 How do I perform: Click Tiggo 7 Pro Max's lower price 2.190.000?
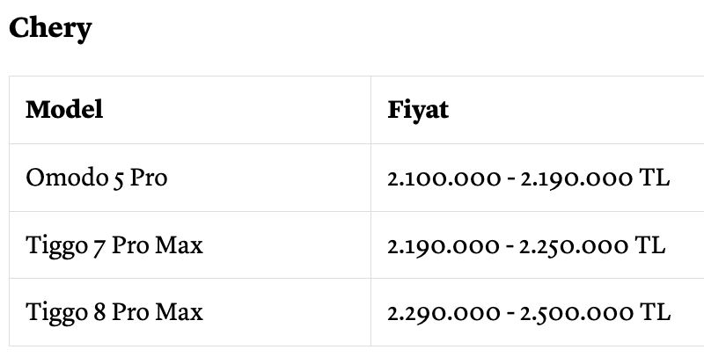coord(444,247)
